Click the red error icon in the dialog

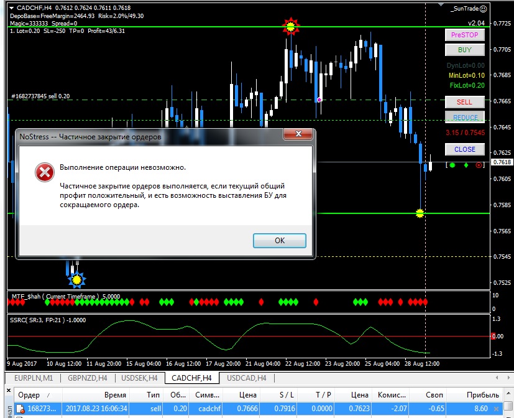[x=45, y=172]
